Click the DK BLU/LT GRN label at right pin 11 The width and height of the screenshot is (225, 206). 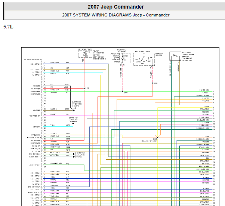[x=203, y=120]
